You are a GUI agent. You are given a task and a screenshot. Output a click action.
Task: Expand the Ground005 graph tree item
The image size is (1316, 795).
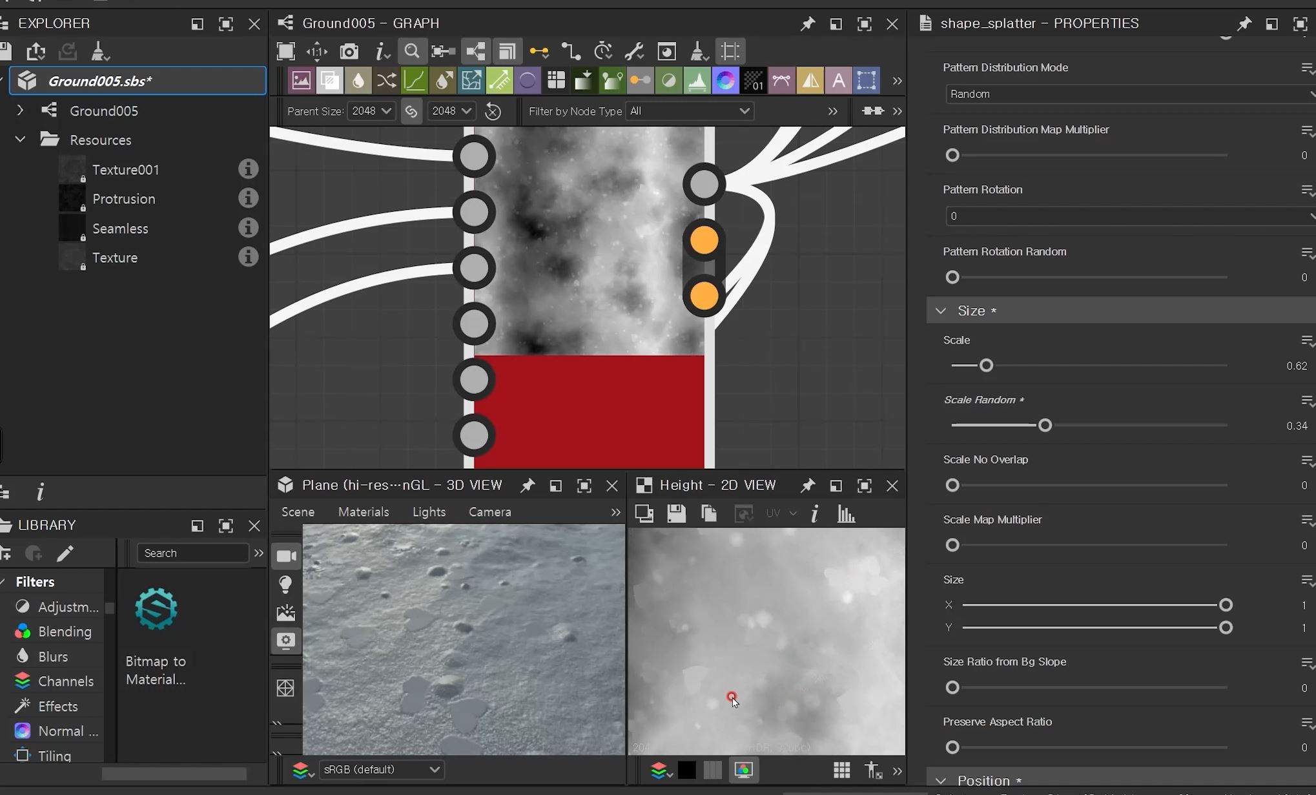[x=20, y=110]
